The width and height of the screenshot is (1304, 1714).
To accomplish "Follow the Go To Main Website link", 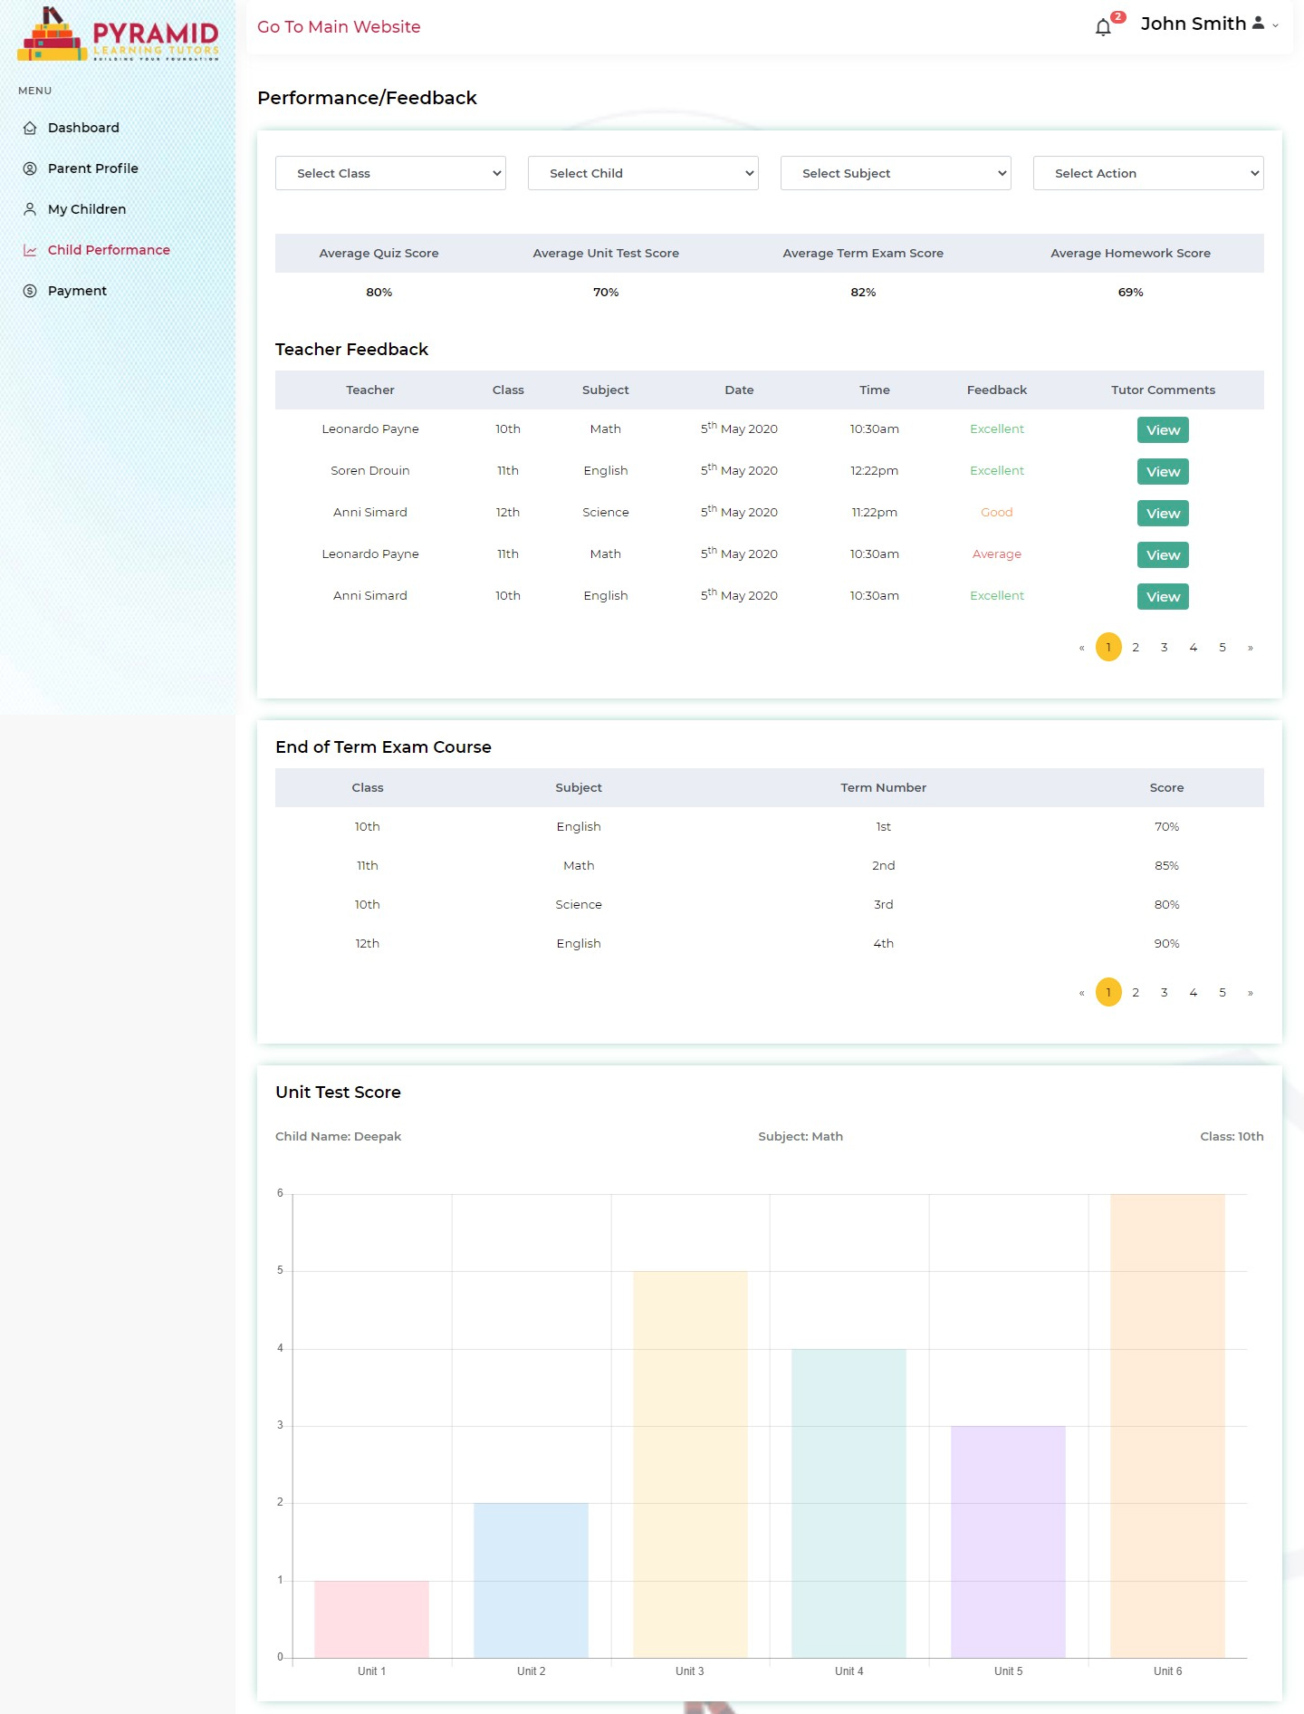I will [x=339, y=27].
